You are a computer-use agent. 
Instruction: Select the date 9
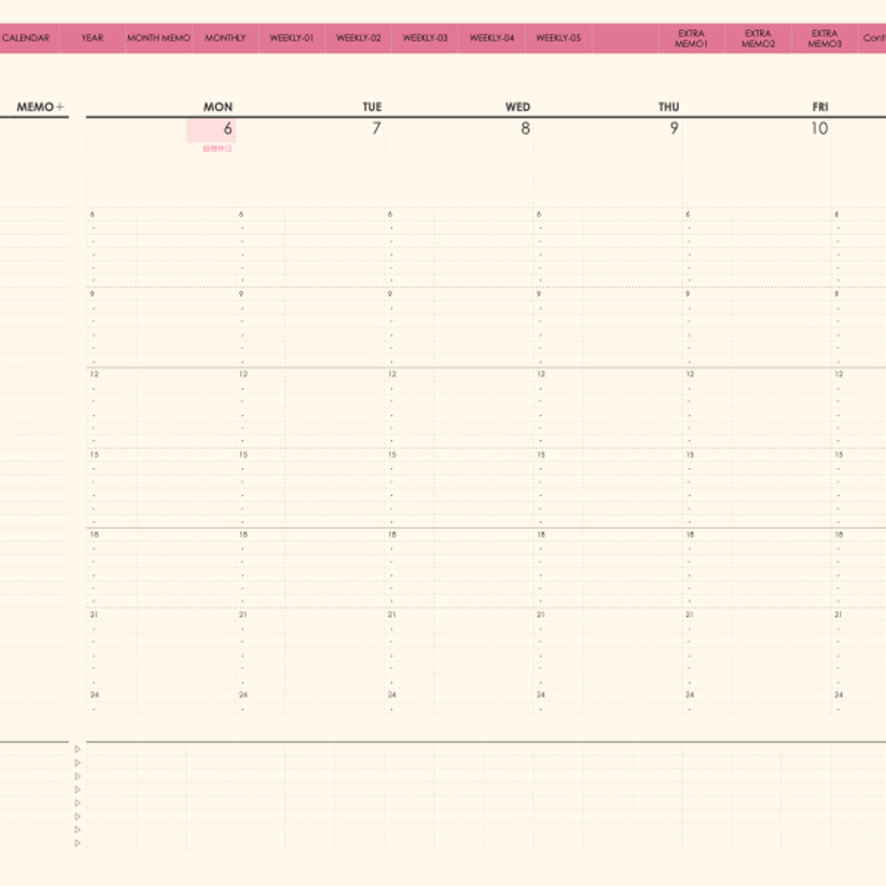[x=674, y=129]
